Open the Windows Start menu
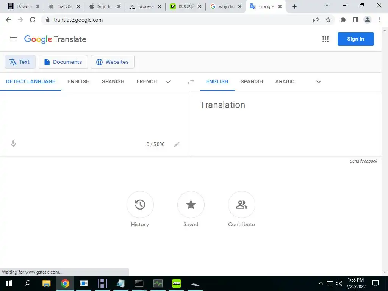388x291 pixels. pos(9,283)
